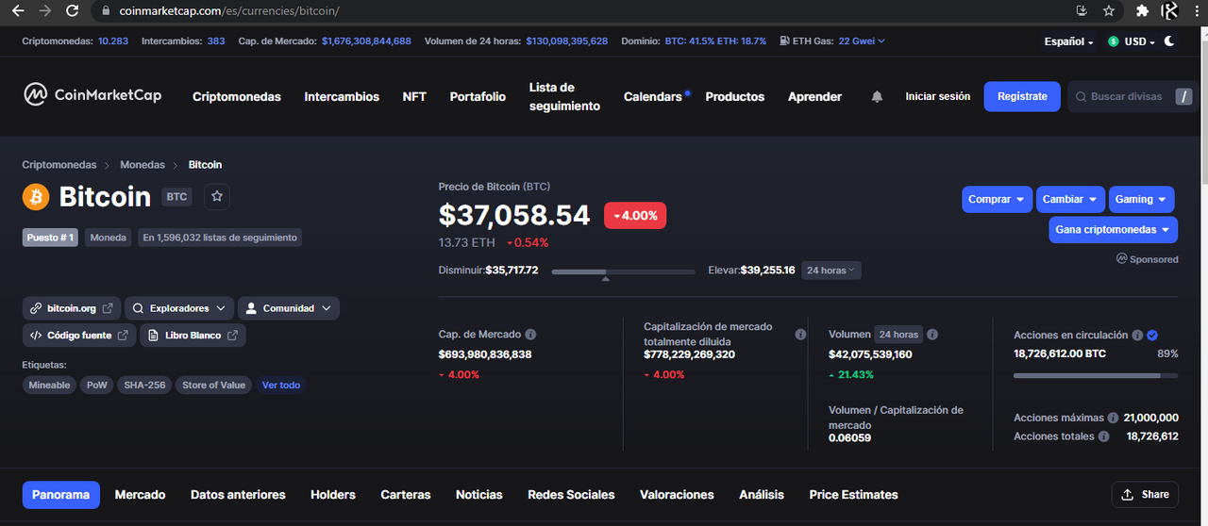1208x526 pixels.
Task: Open the Libro Blanco whitepaper link
Action: [x=193, y=336]
